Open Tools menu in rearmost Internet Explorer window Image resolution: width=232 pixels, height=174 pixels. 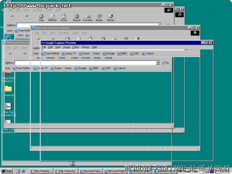click(49, 10)
